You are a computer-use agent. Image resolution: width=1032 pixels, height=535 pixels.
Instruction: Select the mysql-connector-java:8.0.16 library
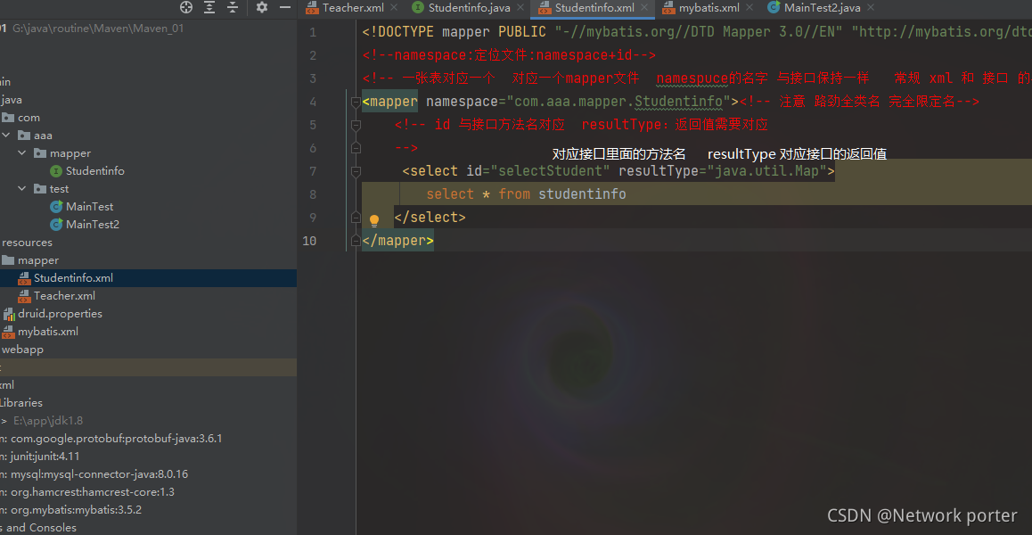[x=100, y=473]
